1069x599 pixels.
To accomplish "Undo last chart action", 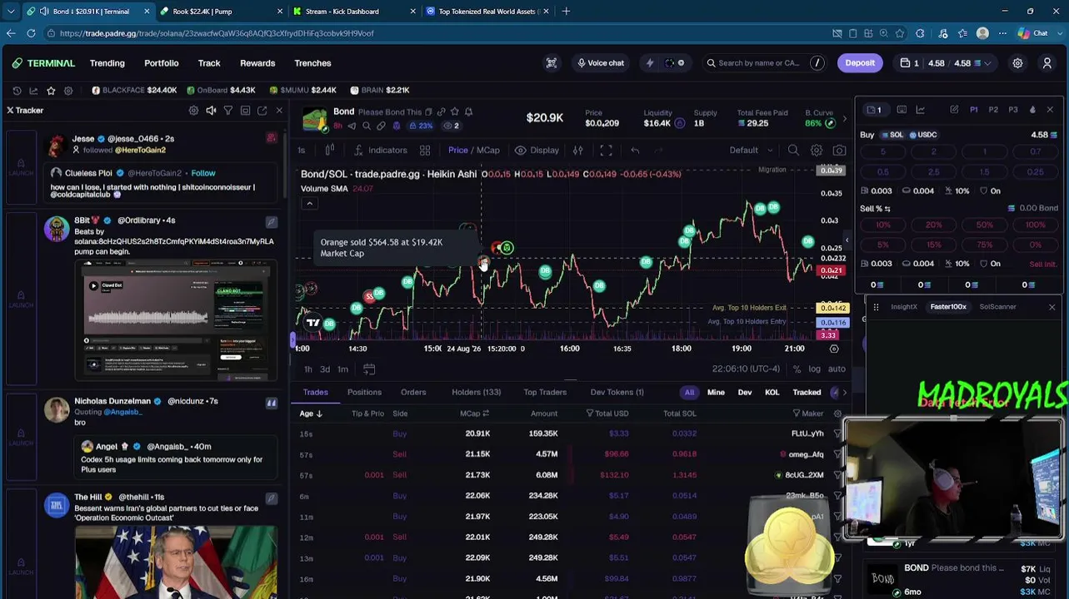I will tap(635, 151).
